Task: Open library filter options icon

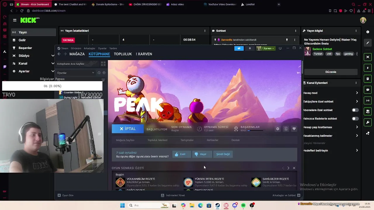Action: (103, 80)
